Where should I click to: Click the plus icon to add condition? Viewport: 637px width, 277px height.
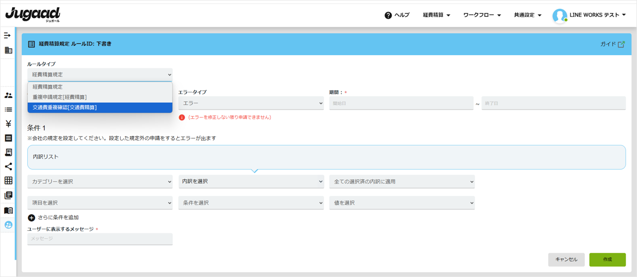pyautogui.click(x=31, y=218)
